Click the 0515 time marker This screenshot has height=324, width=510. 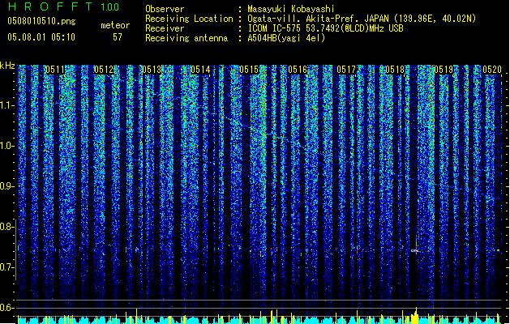[x=249, y=70]
